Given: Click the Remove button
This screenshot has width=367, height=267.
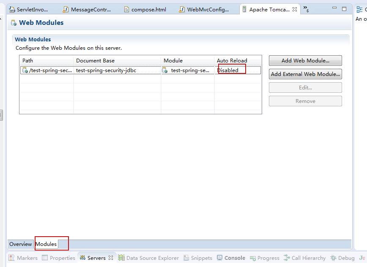Looking at the screenshot, I should click(305, 101).
